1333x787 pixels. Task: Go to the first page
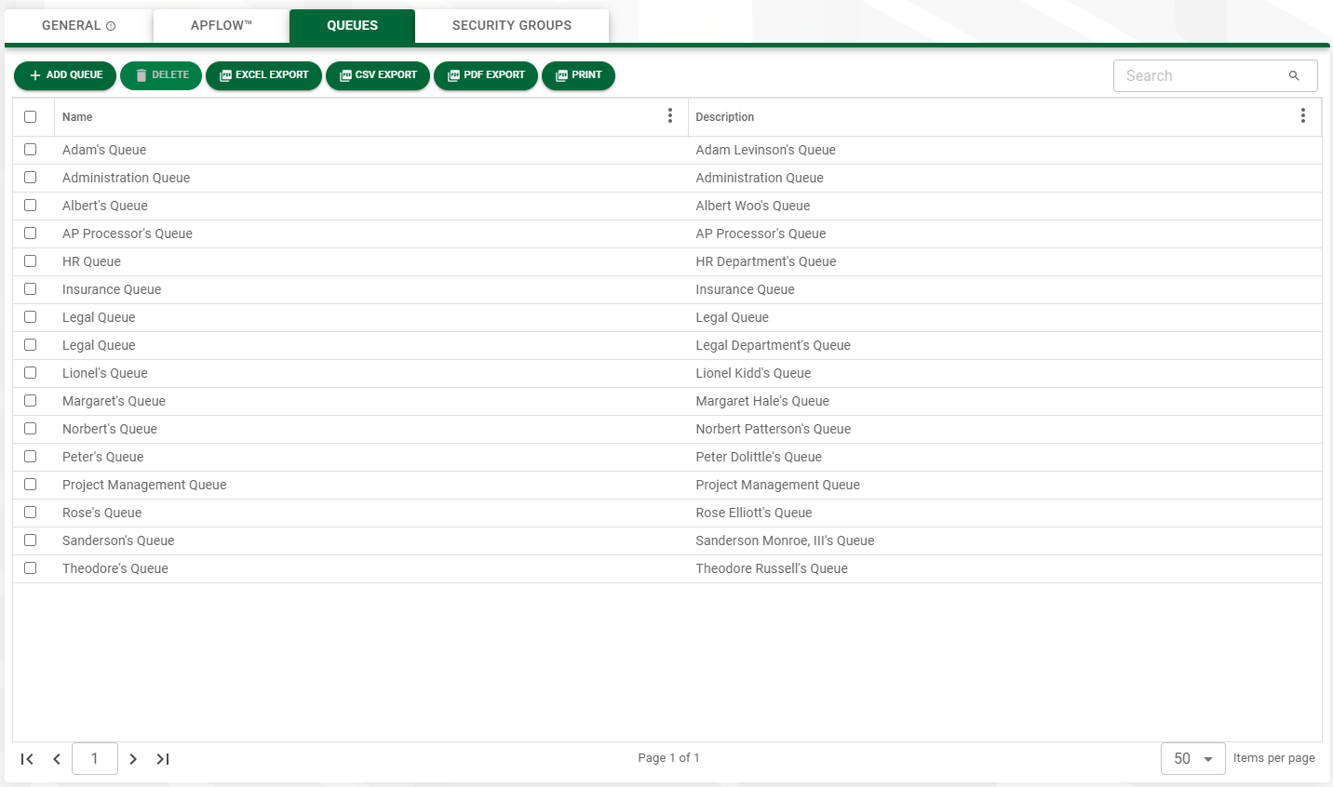(x=27, y=759)
